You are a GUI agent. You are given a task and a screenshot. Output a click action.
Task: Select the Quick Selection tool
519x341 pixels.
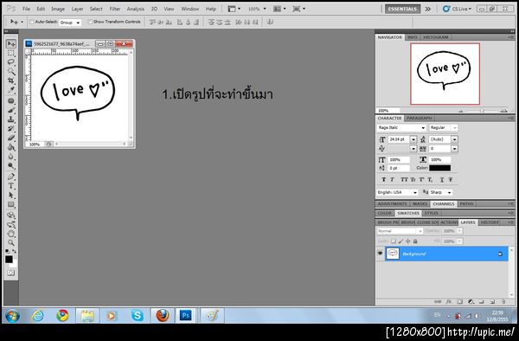coord(11,71)
